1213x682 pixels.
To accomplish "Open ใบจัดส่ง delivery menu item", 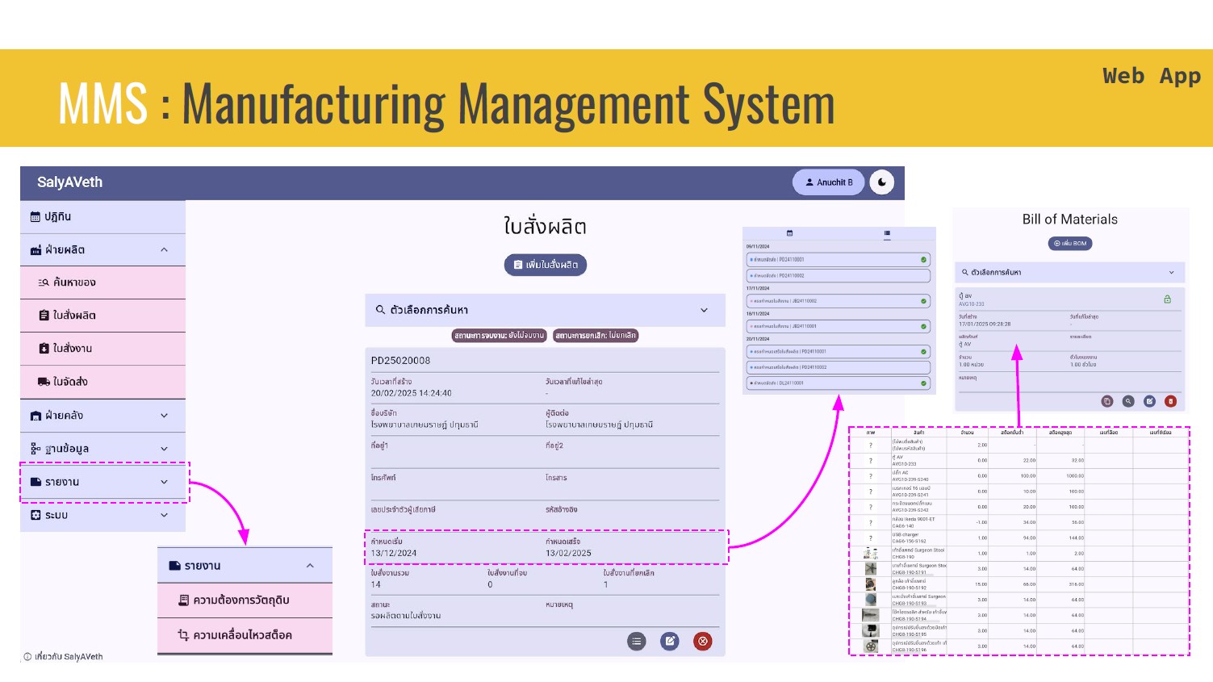I will coord(102,382).
